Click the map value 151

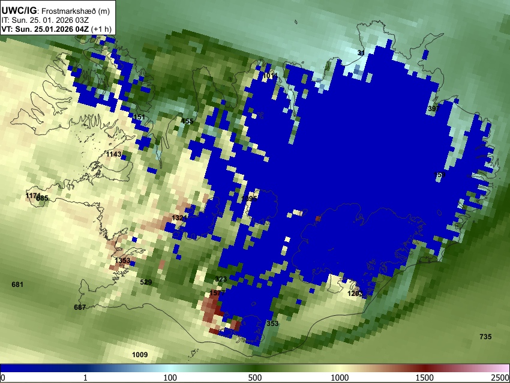pos(139,117)
